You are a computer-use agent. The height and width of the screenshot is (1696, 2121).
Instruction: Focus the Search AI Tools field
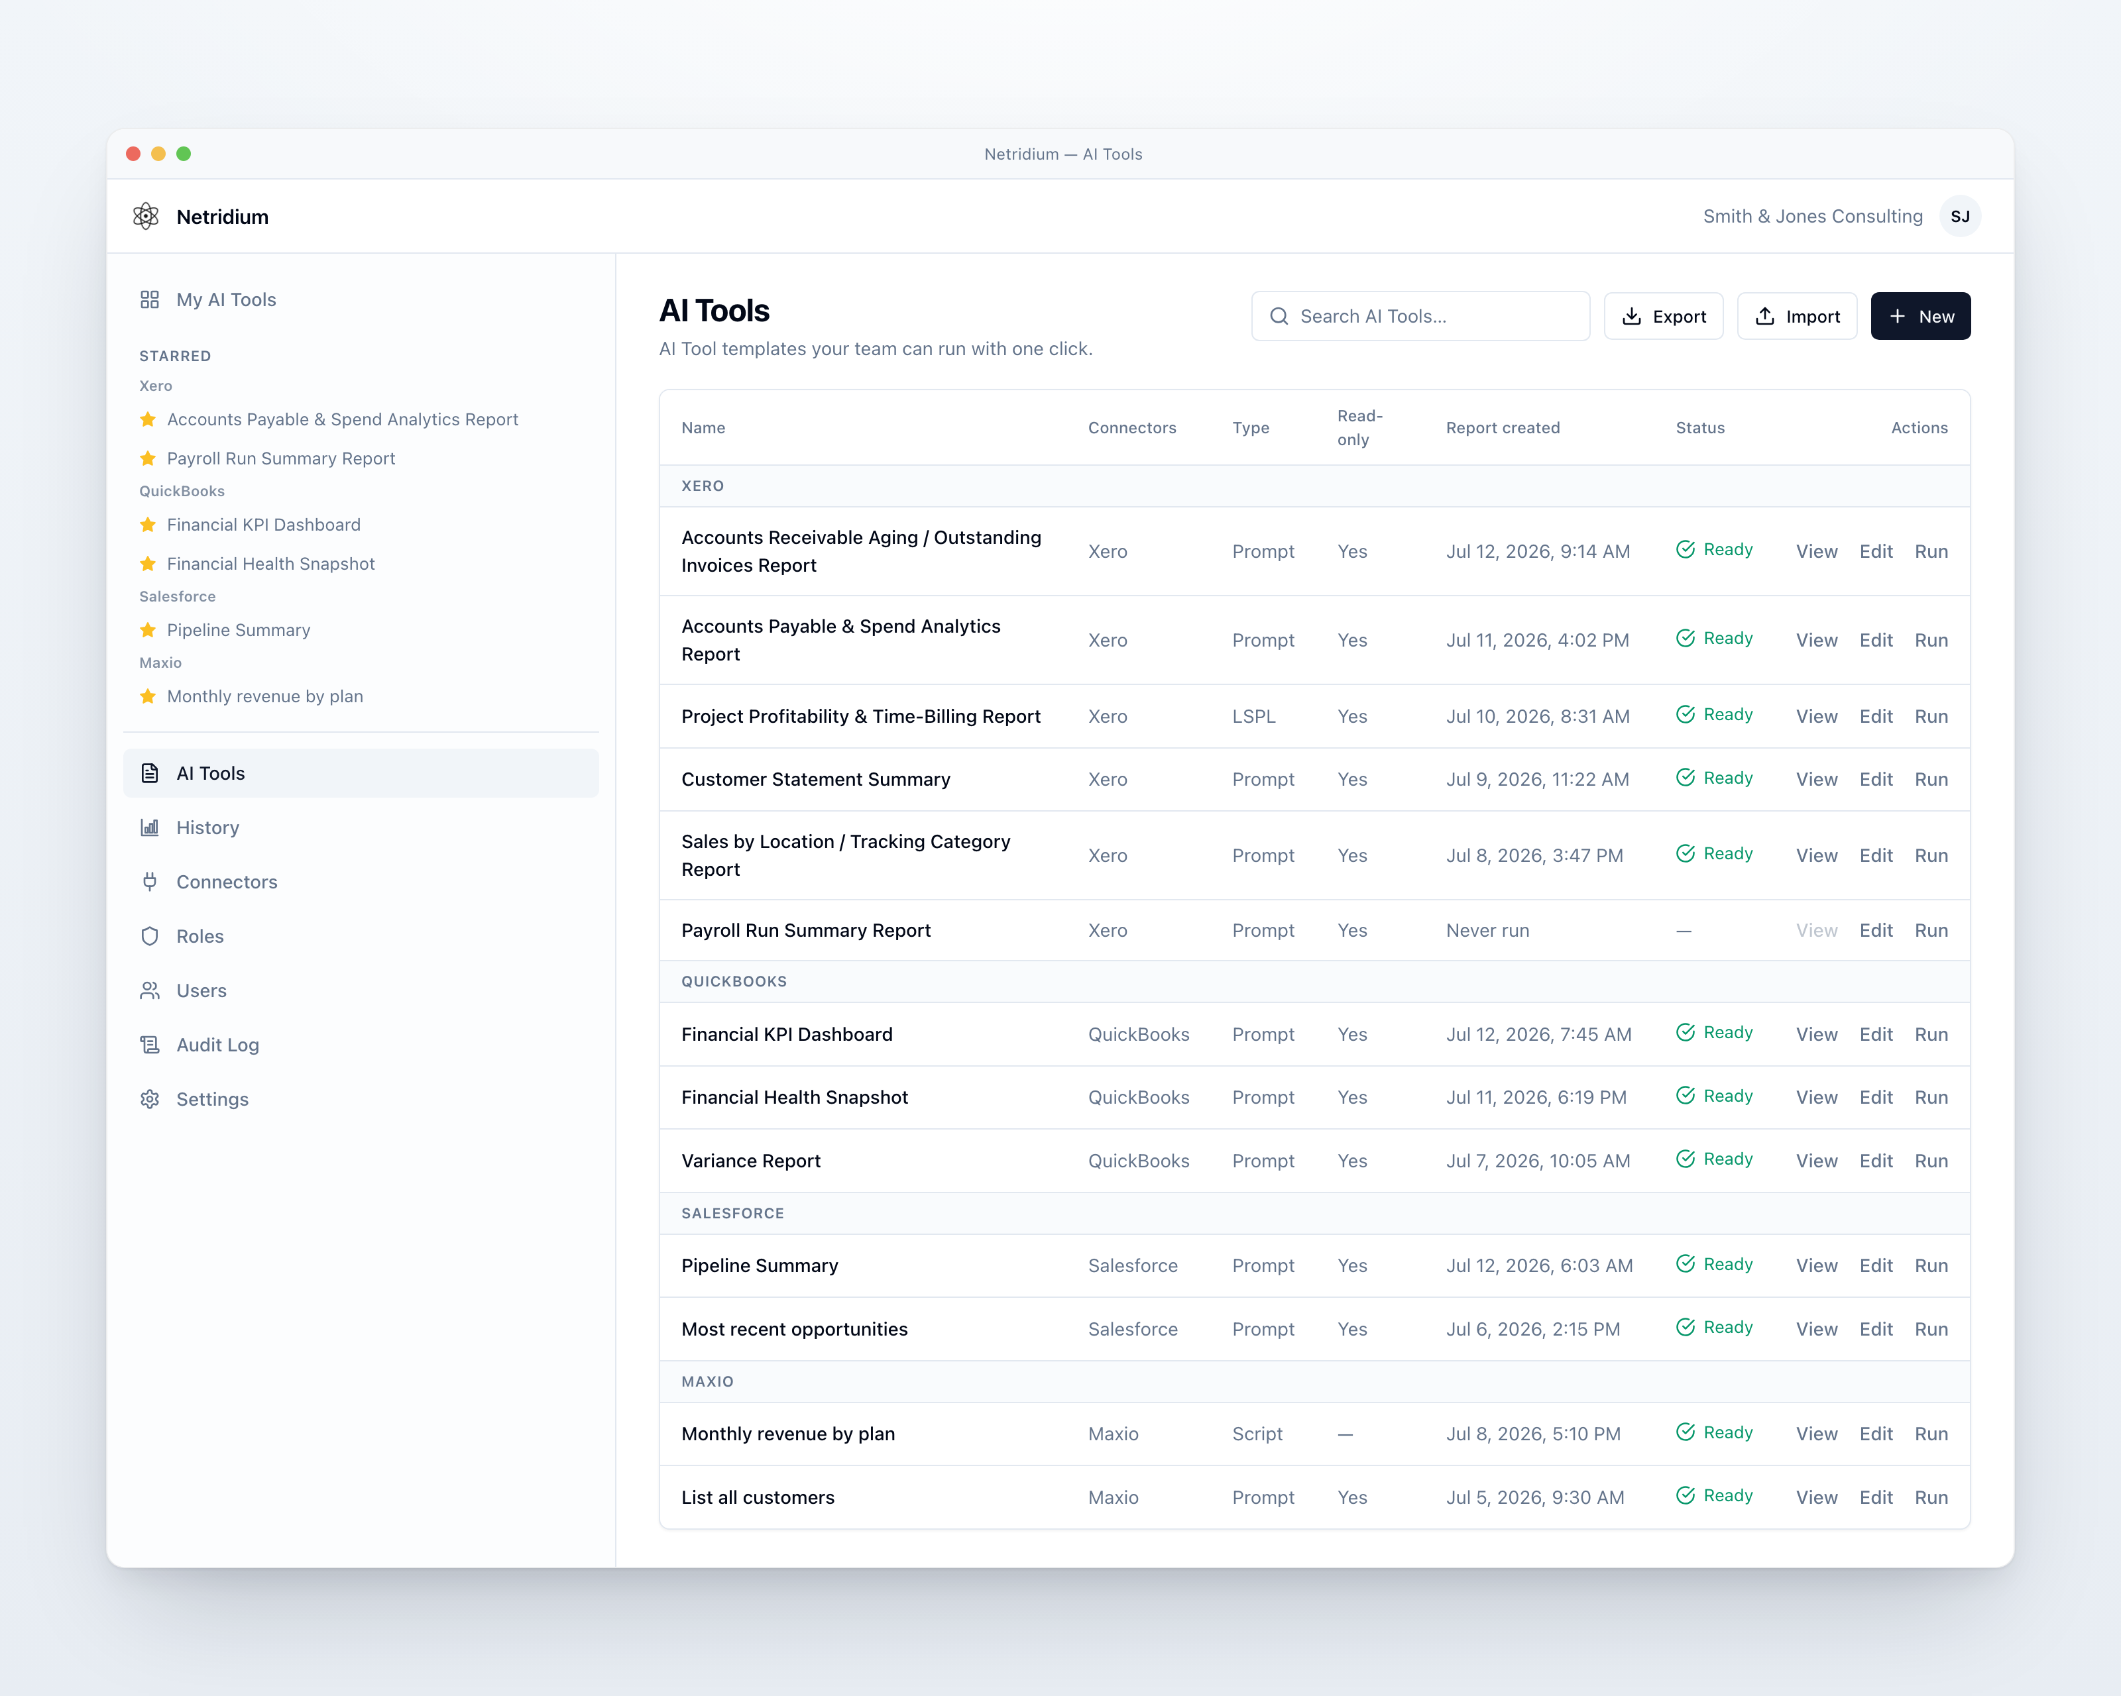pyautogui.click(x=1420, y=317)
